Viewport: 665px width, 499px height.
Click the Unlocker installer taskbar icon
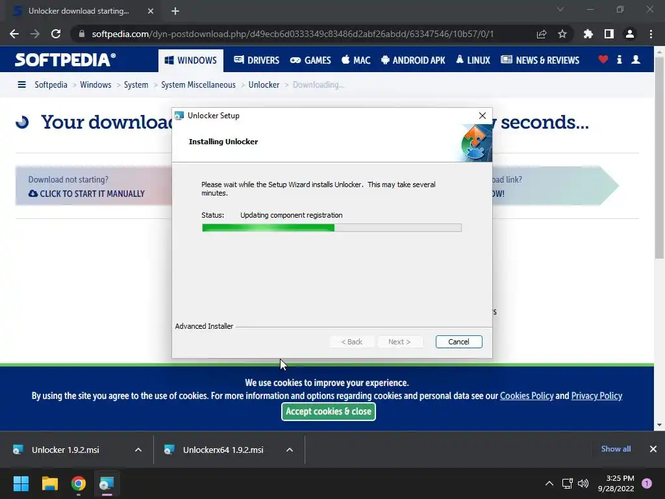coord(107,483)
